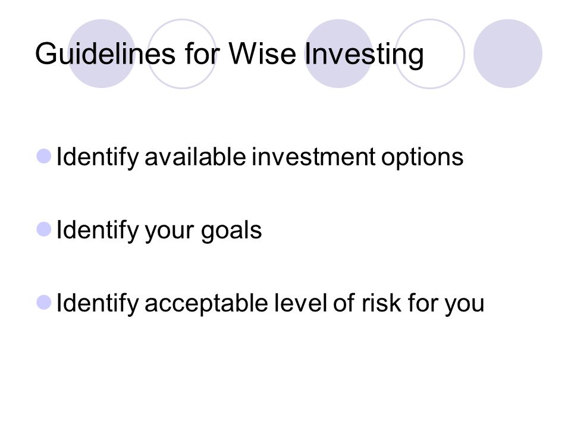Click the word 'investment' in the first bullet
Screen dimensions: 571x428
(x=313, y=157)
